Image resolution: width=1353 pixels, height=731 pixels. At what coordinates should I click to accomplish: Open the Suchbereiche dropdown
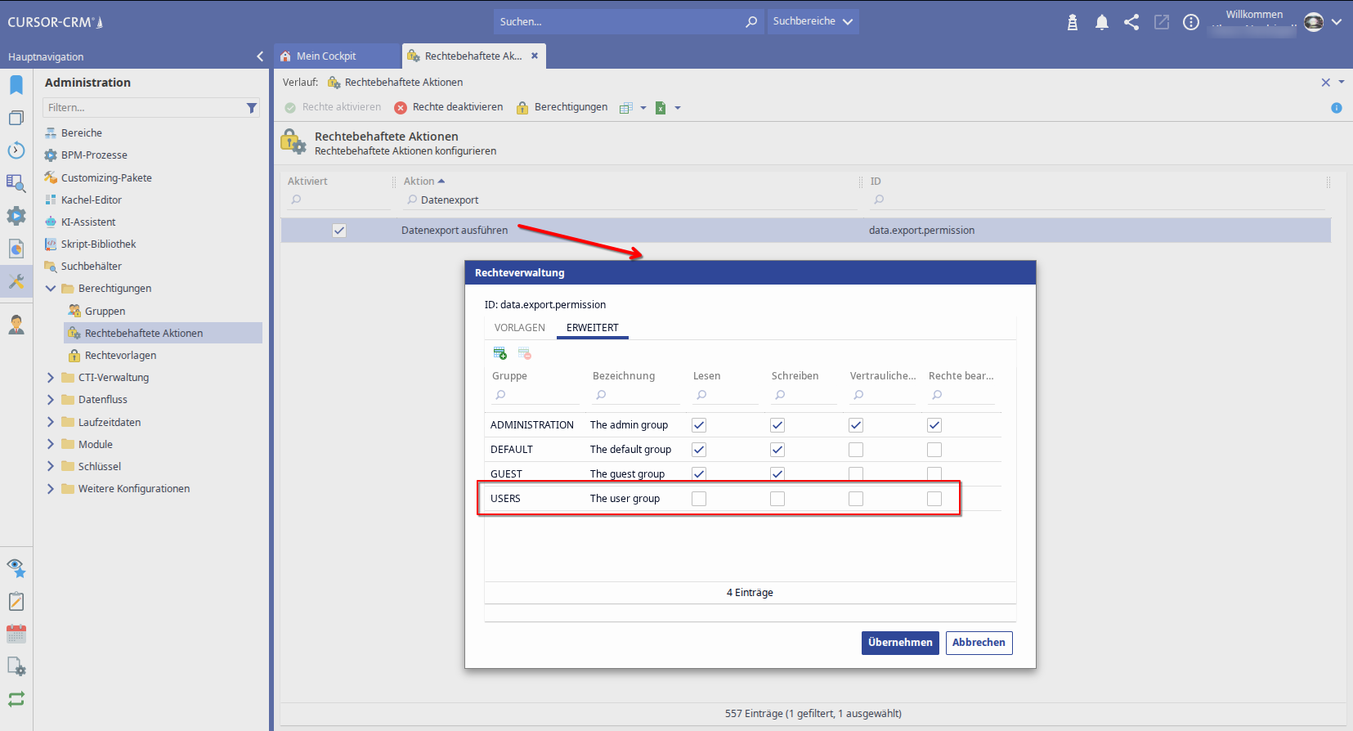[x=813, y=21]
